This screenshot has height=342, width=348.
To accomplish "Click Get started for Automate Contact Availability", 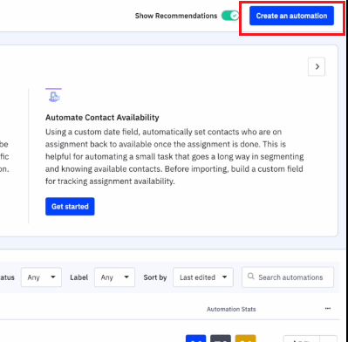I will coord(70,207).
